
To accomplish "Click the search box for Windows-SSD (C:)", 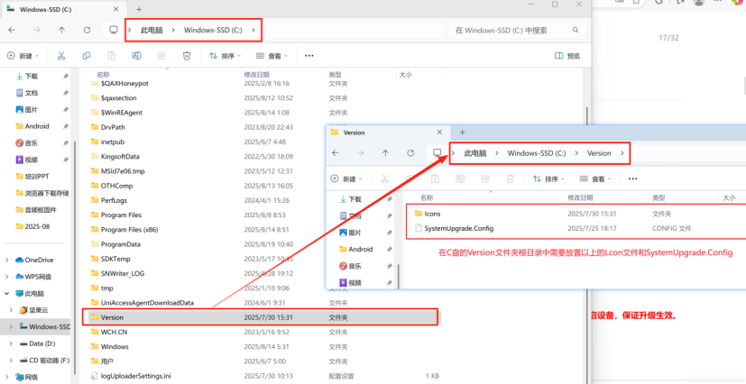I will coord(514,30).
